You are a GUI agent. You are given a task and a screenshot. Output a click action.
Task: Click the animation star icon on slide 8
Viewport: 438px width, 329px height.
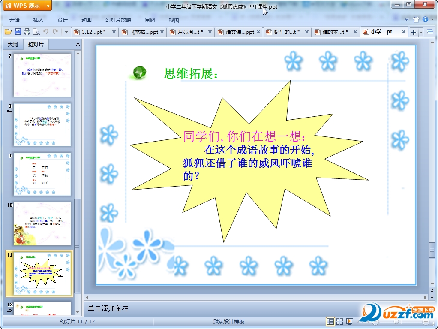(9, 112)
